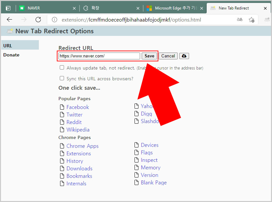
Task: Click the New Tab Redirect extension toolbar icon
Action: 267,20
